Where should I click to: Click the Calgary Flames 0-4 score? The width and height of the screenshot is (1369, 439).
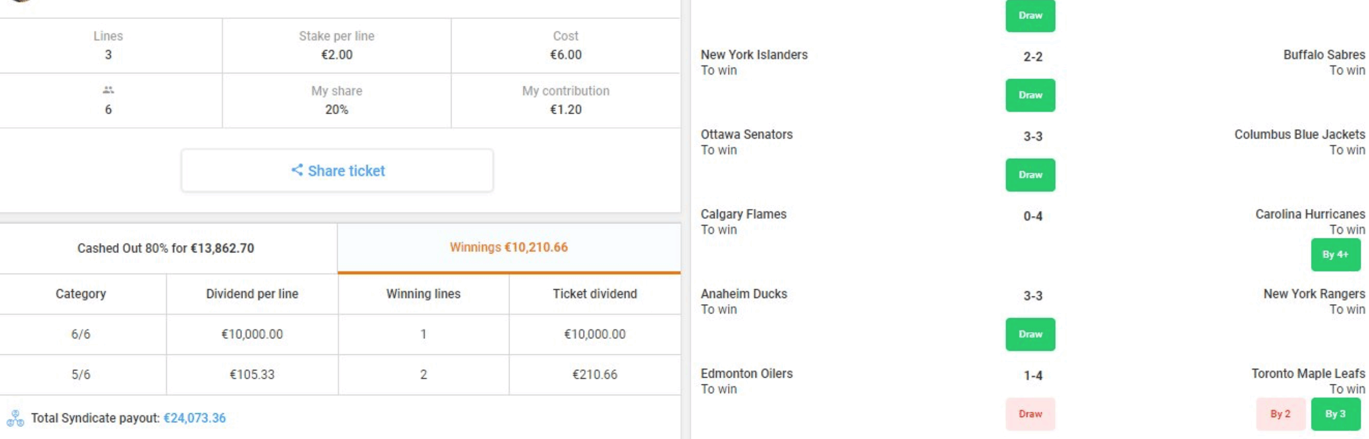coord(1032,216)
